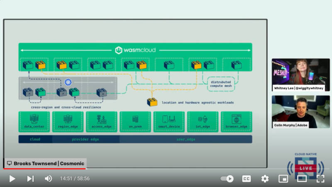
Task: Switch to theater mode
Action: tap(302, 179)
